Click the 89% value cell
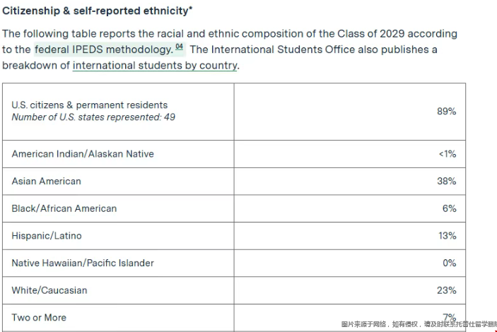This screenshot has height=332, width=497. (x=447, y=112)
